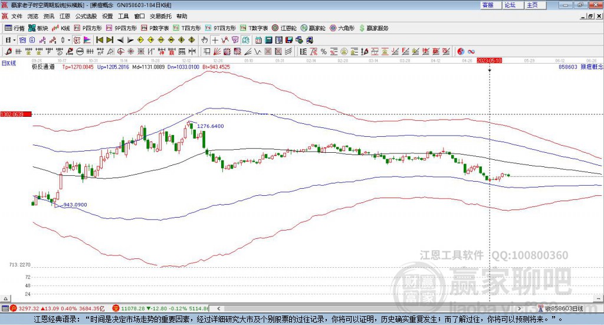Open the 六角形 hexagon tool
Screen dimensions: 604x325
click(342, 28)
